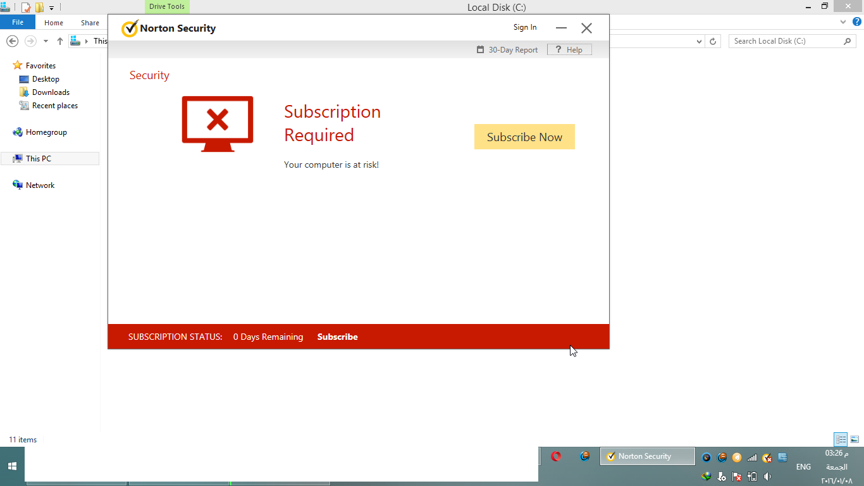
Task: Switch to Details view in Explorer
Action: point(841,439)
